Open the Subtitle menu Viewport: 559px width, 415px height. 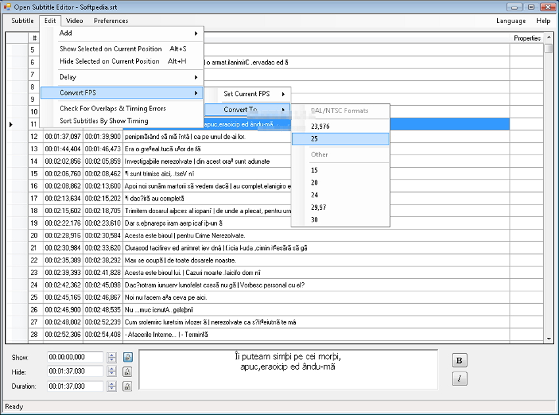[22, 20]
